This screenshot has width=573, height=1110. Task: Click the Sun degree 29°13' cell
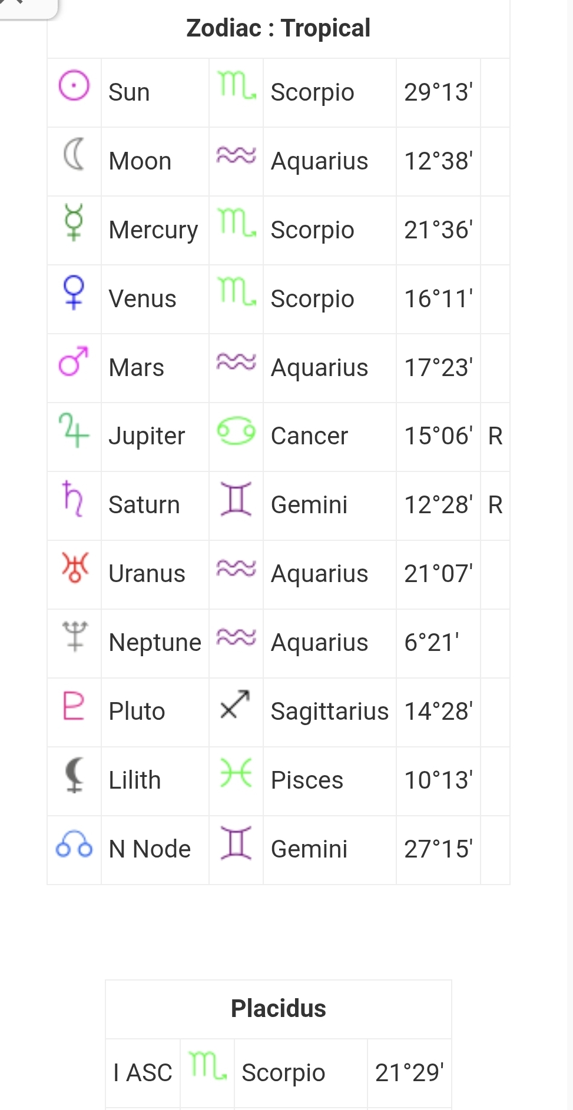pyautogui.click(x=438, y=92)
